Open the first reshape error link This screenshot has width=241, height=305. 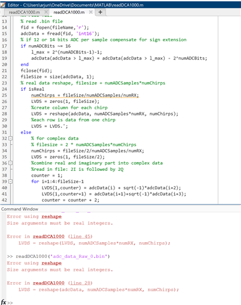pos(52,217)
